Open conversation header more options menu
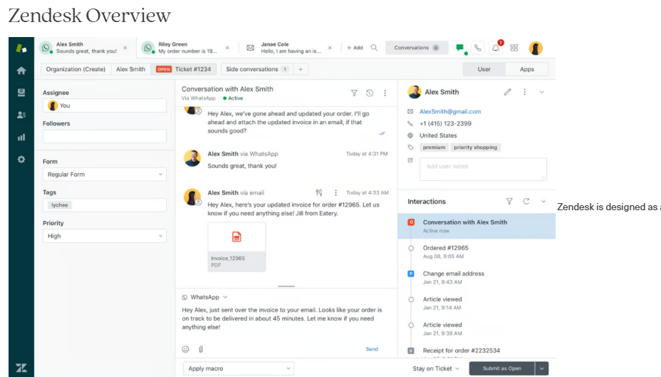Screen dimensions: 661x377 (x=385, y=93)
